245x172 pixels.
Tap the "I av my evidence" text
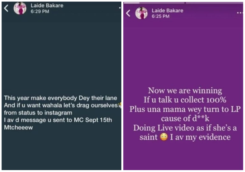click(200, 137)
